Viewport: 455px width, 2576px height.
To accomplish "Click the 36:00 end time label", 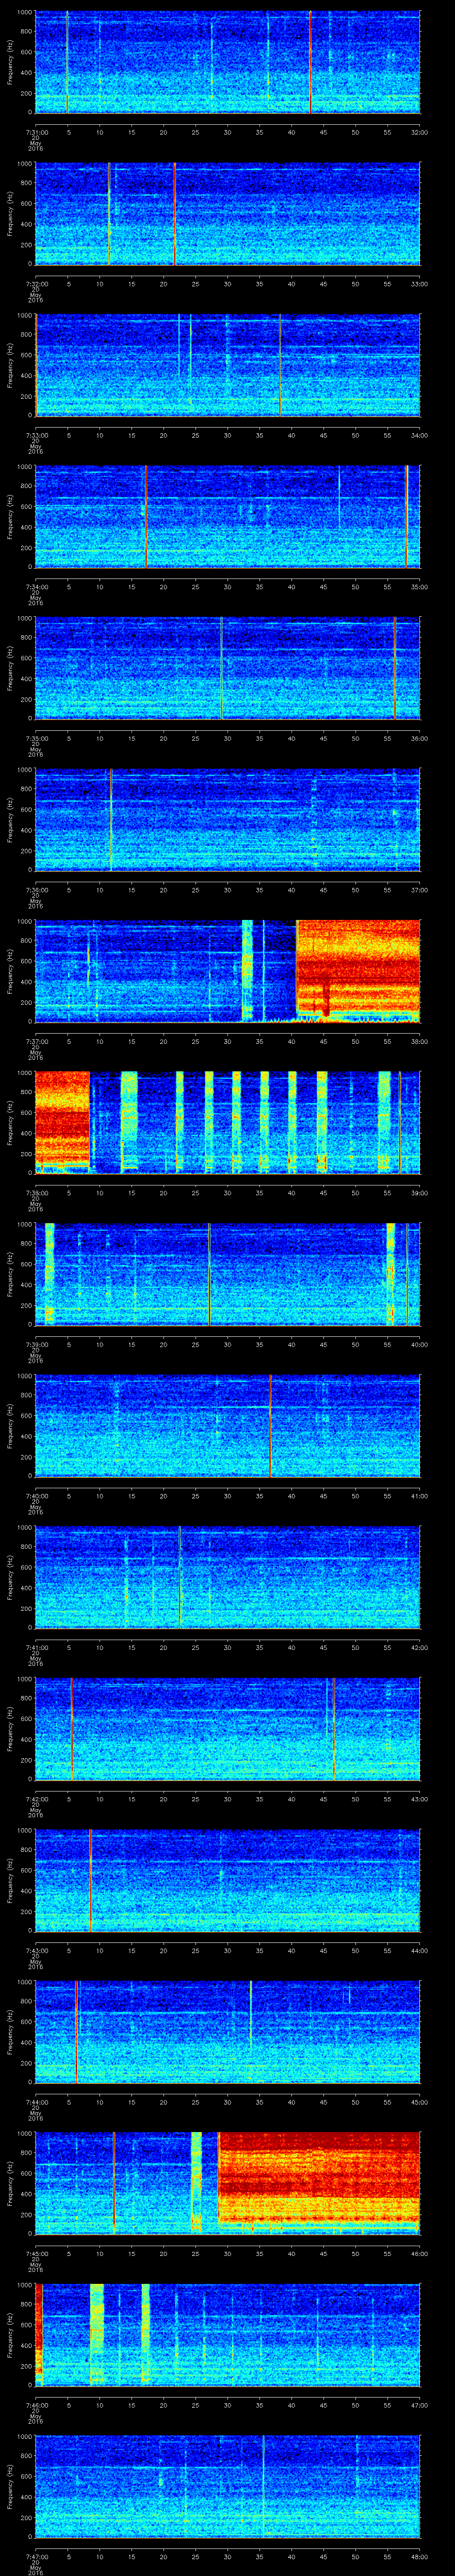I will pos(419,738).
